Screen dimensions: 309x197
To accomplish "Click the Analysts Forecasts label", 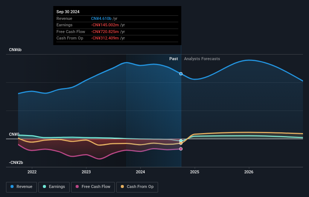I will [x=202, y=59].
